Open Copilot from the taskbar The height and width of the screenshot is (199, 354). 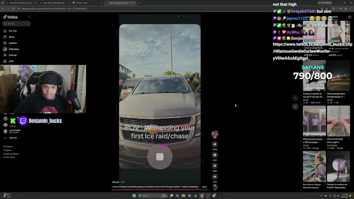(x=177, y=196)
